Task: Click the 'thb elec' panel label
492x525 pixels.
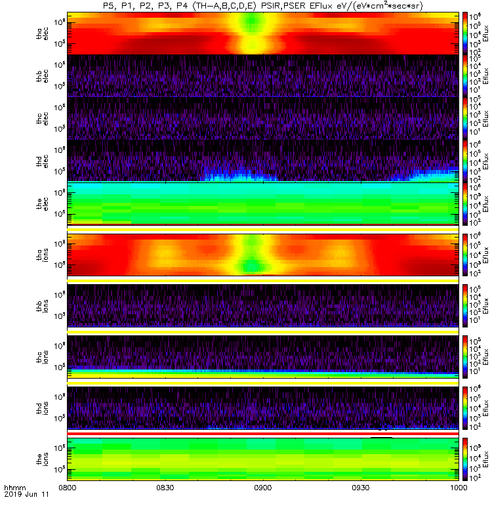Action: [43, 76]
